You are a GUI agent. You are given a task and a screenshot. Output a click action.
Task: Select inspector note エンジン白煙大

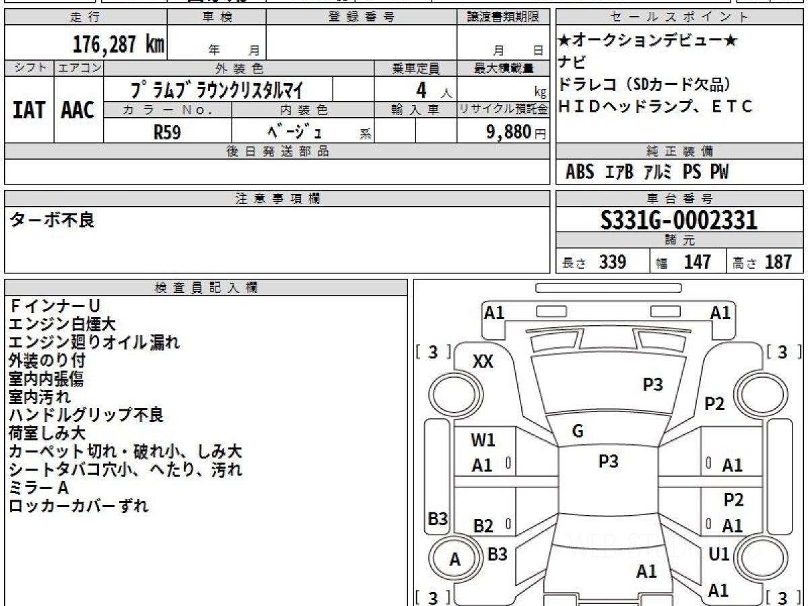pyautogui.click(x=63, y=325)
